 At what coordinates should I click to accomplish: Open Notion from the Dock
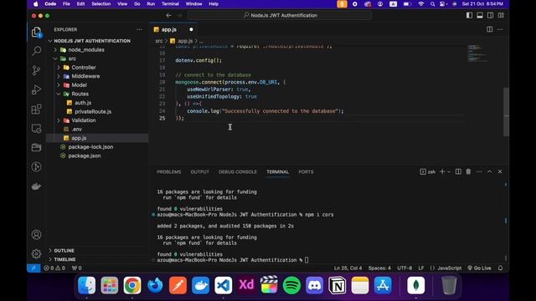click(x=337, y=285)
